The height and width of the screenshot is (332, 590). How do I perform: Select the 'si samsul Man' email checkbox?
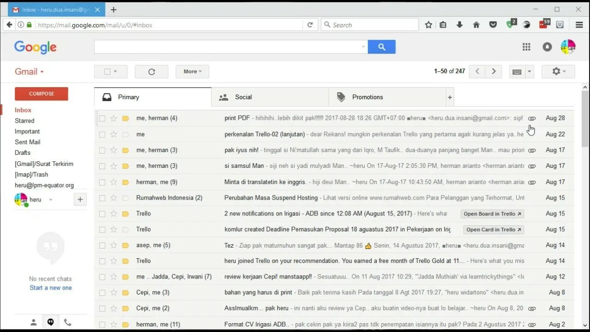[x=102, y=166]
